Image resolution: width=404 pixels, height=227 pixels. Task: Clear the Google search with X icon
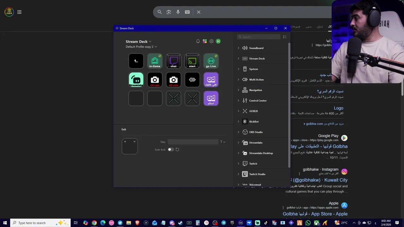[x=199, y=12]
